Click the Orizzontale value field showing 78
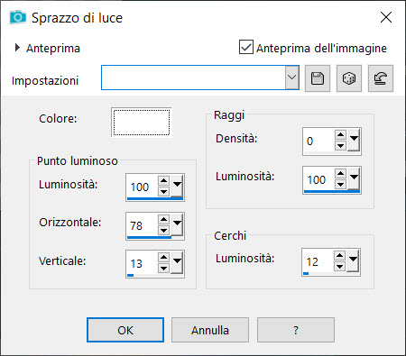The image size is (406, 356). pos(142,225)
